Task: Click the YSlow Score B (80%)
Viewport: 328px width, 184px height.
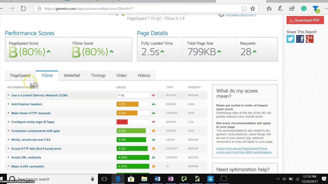Action: pyautogui.click(x=93, y=52)
